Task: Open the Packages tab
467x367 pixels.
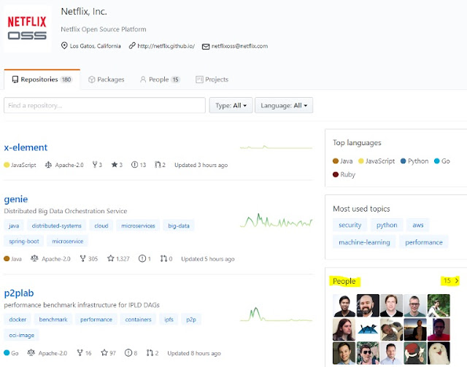Action: coord(107,80)
